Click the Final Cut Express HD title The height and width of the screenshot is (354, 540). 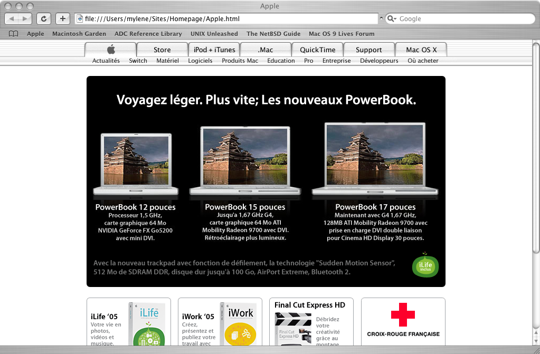(310, 305)
